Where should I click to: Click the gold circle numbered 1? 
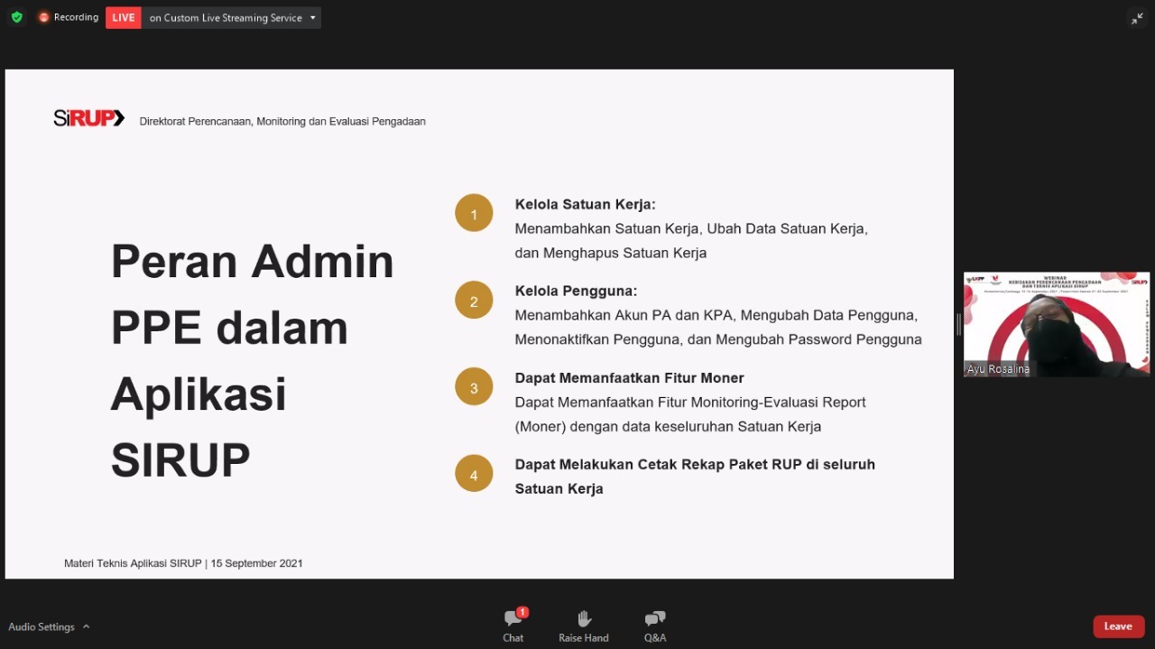click(474, 214)
